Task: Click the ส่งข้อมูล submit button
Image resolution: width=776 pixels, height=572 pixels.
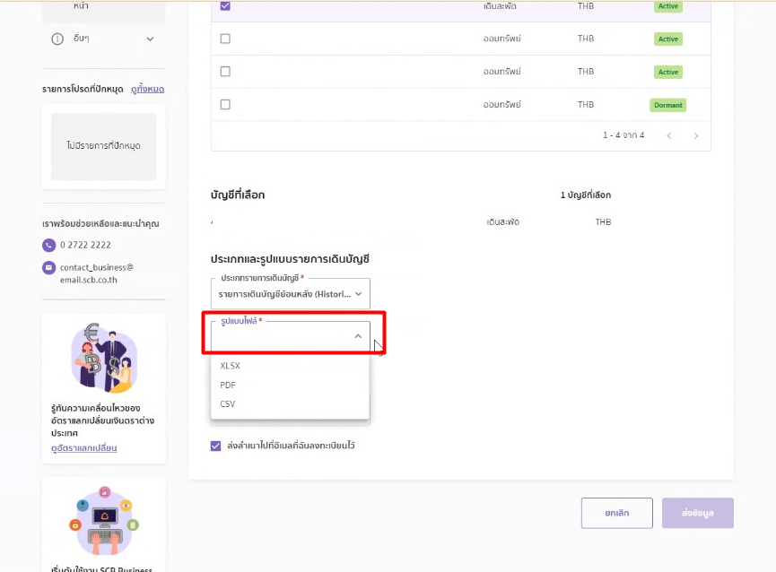Action: coord(698,513)
